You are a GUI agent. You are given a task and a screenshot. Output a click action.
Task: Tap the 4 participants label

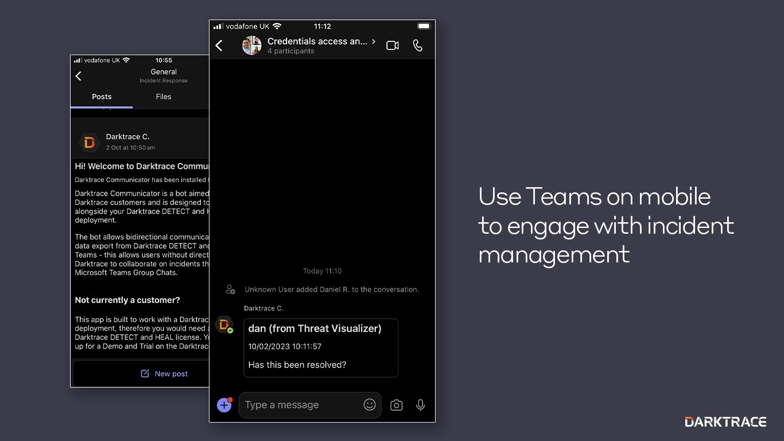(x=291, y=51)
